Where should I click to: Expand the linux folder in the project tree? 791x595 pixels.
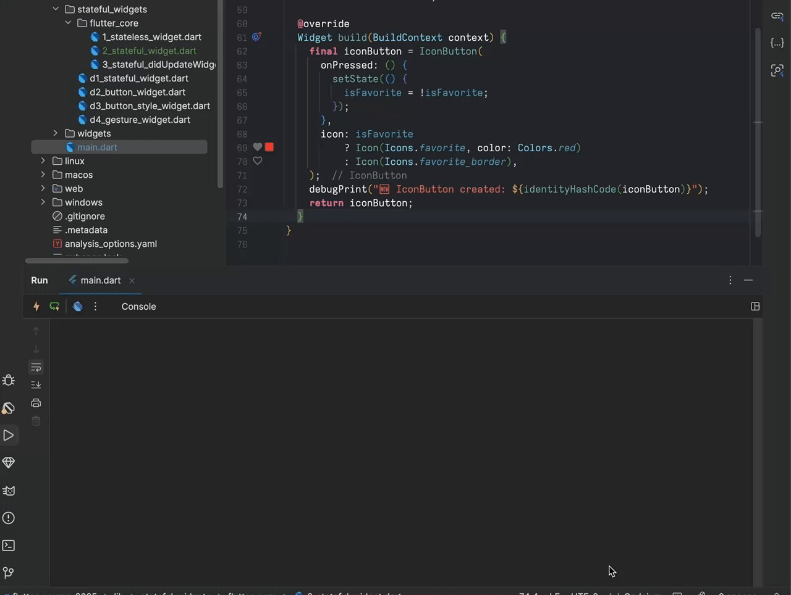click(43, 160)
